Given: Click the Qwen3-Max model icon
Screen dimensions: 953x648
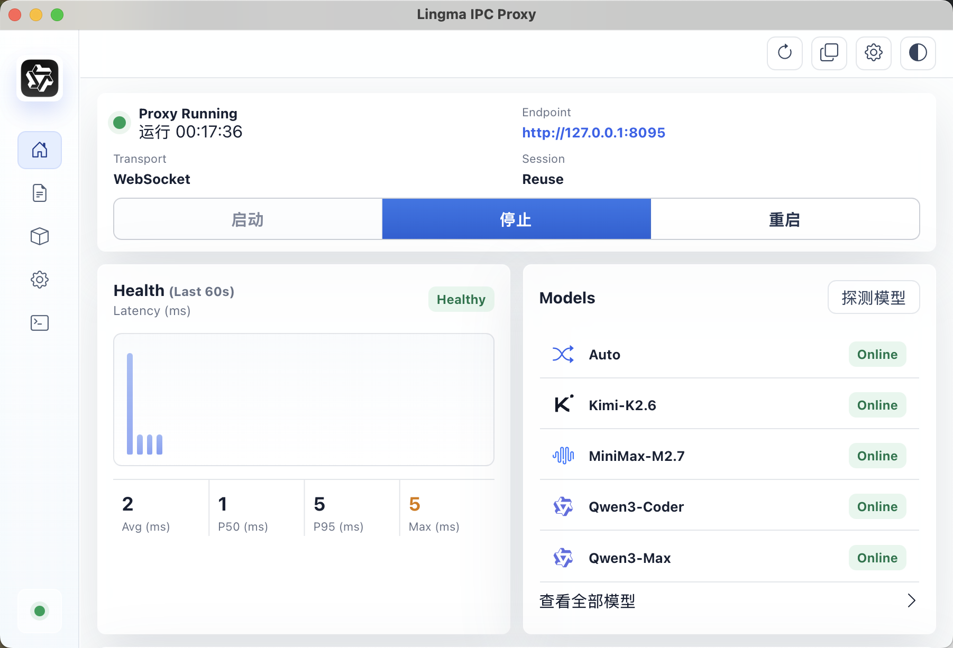Looking at the screenshot, I should 563,558.
